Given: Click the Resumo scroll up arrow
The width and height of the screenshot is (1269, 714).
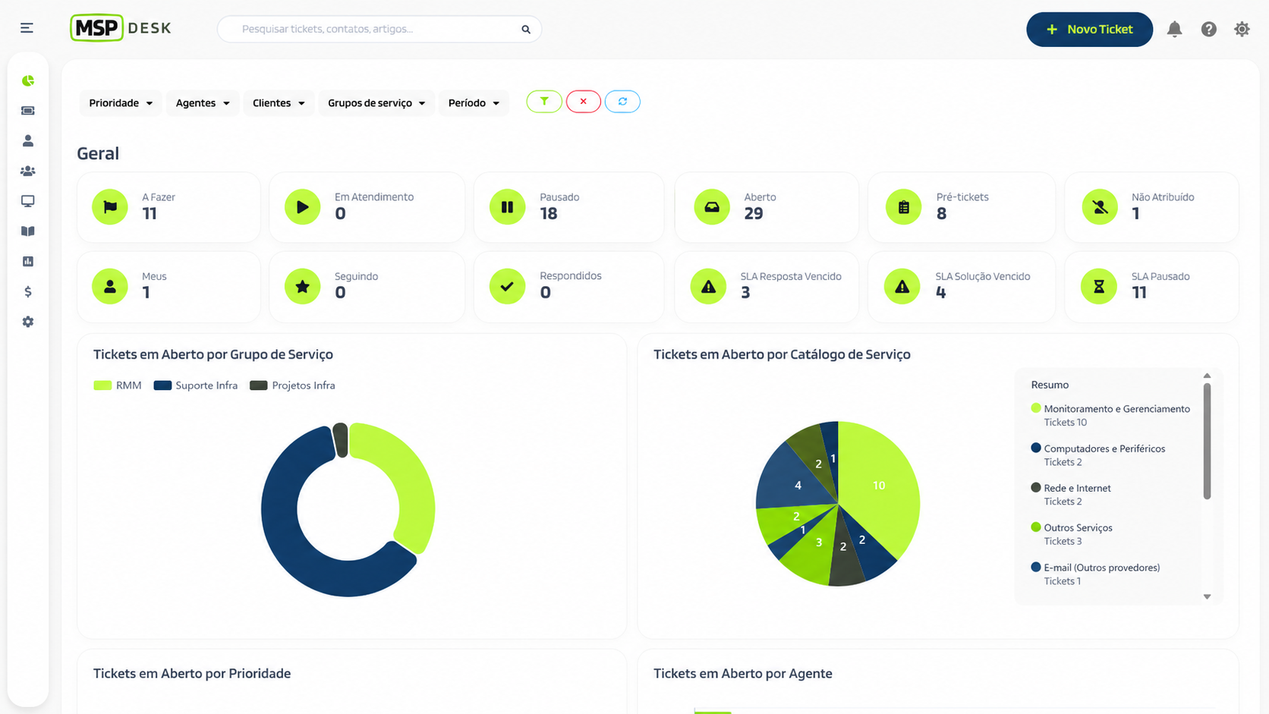Looking at the screenshot, I should [1207, 376].
